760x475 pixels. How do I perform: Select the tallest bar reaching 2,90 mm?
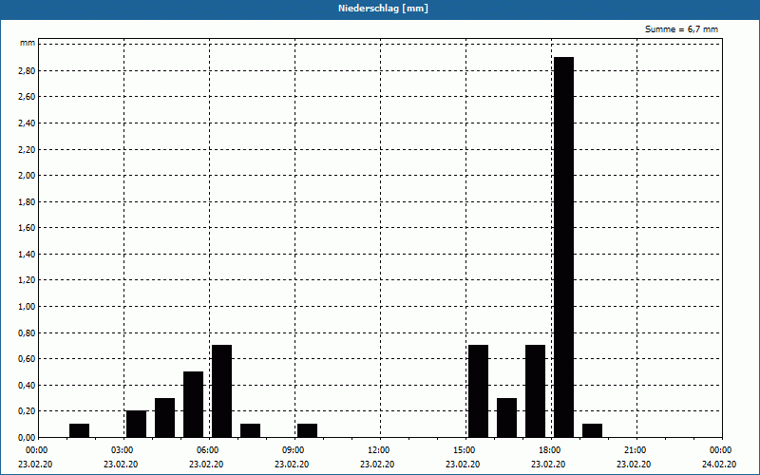[x=563, y=247]
